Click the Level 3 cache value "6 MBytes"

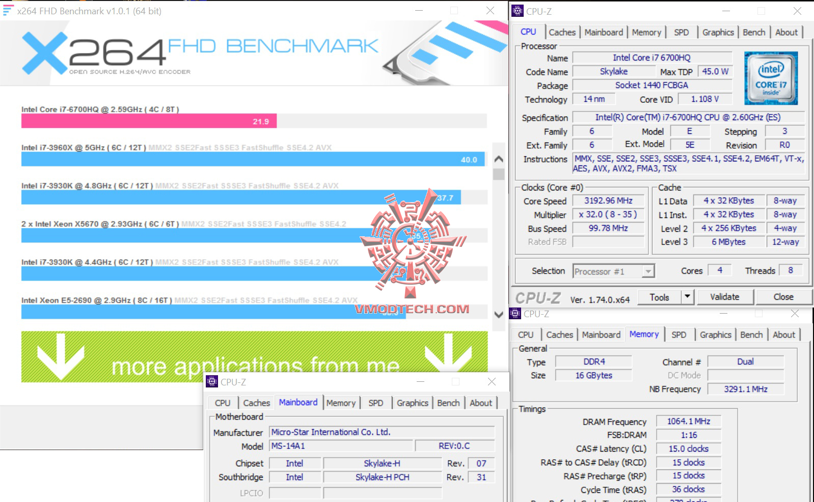coord(728,242)
